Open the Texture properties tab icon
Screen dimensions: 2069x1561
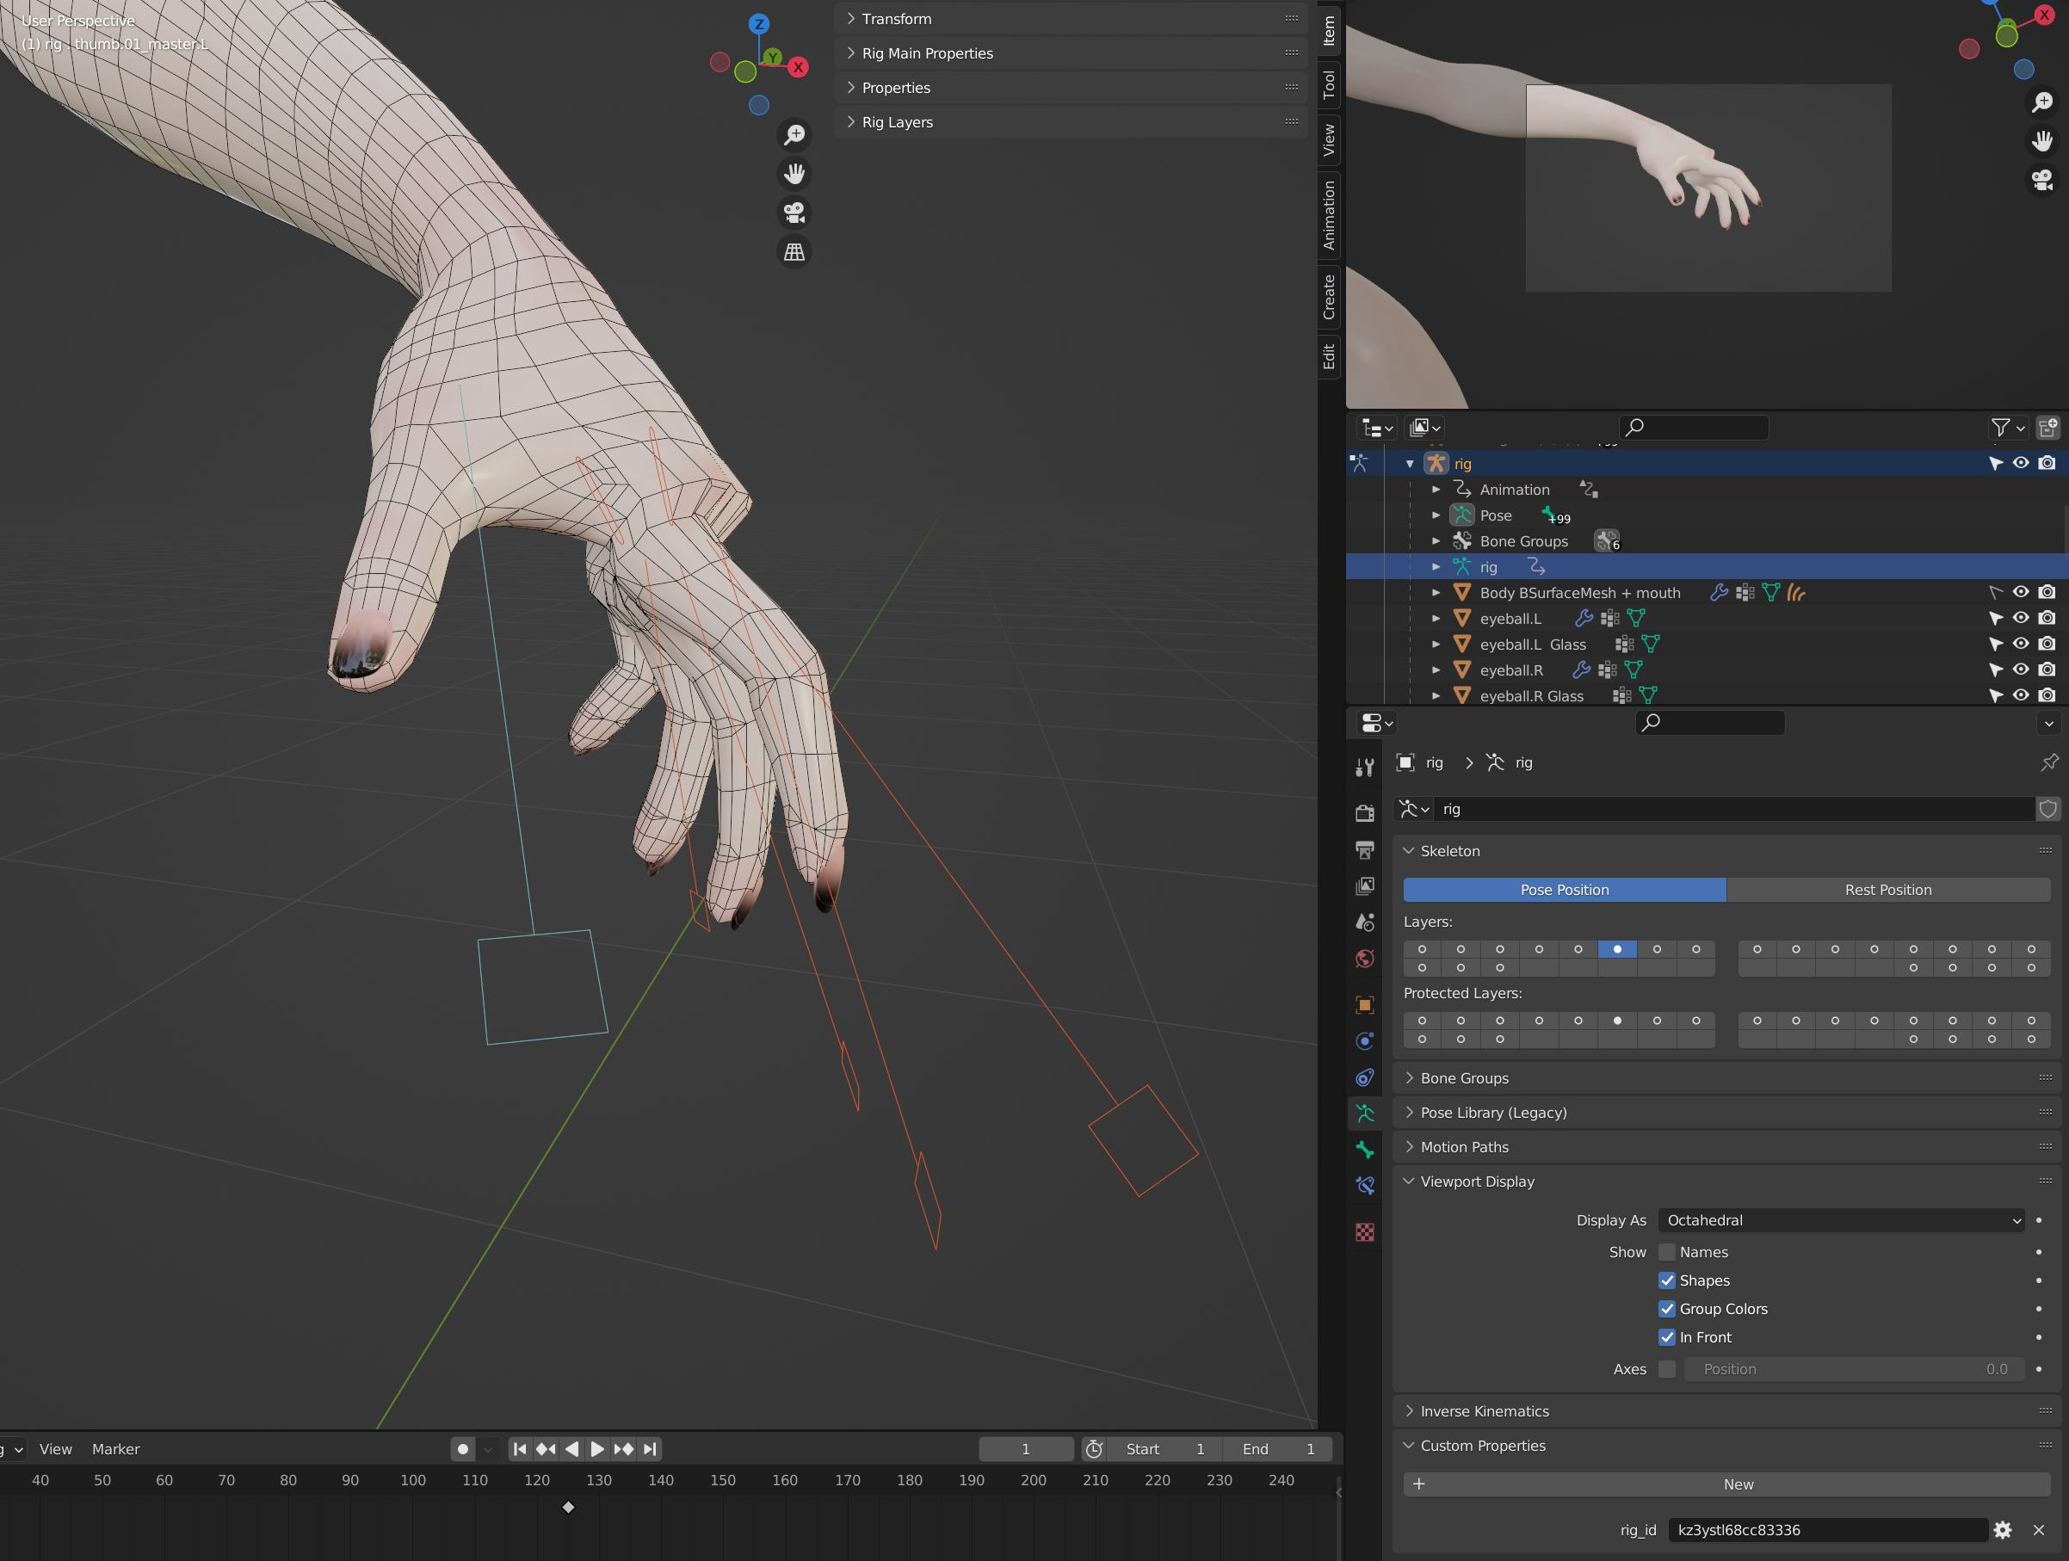coord(1365,1231)
